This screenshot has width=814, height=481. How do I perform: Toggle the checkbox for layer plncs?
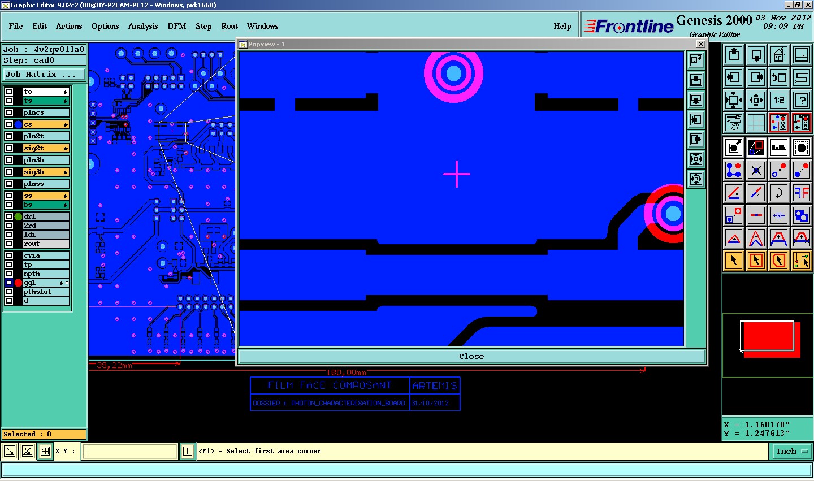[9, 112]
